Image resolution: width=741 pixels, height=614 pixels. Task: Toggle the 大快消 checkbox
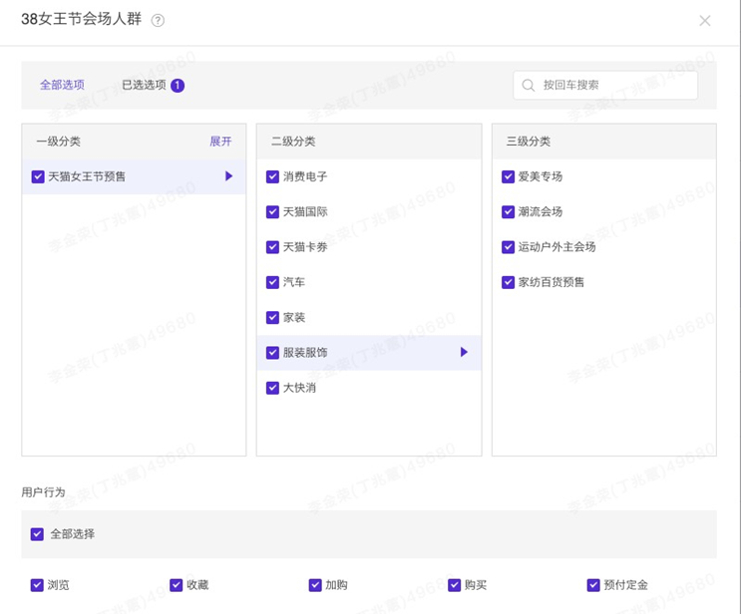point(272,388)
